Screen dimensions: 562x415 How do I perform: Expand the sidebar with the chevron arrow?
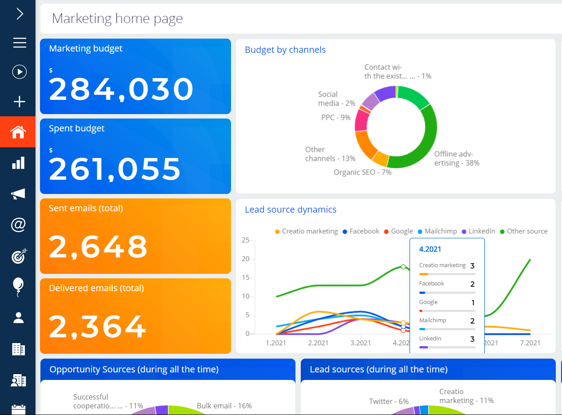pos(20,14)
